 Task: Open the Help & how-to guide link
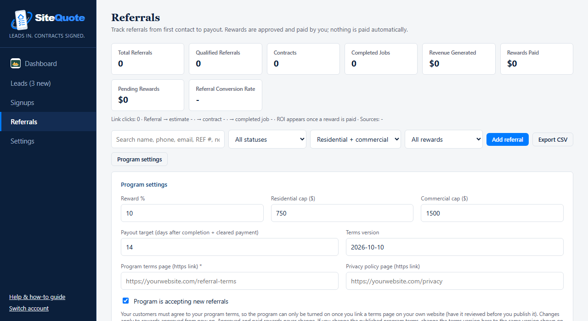[x=37, y=297]
